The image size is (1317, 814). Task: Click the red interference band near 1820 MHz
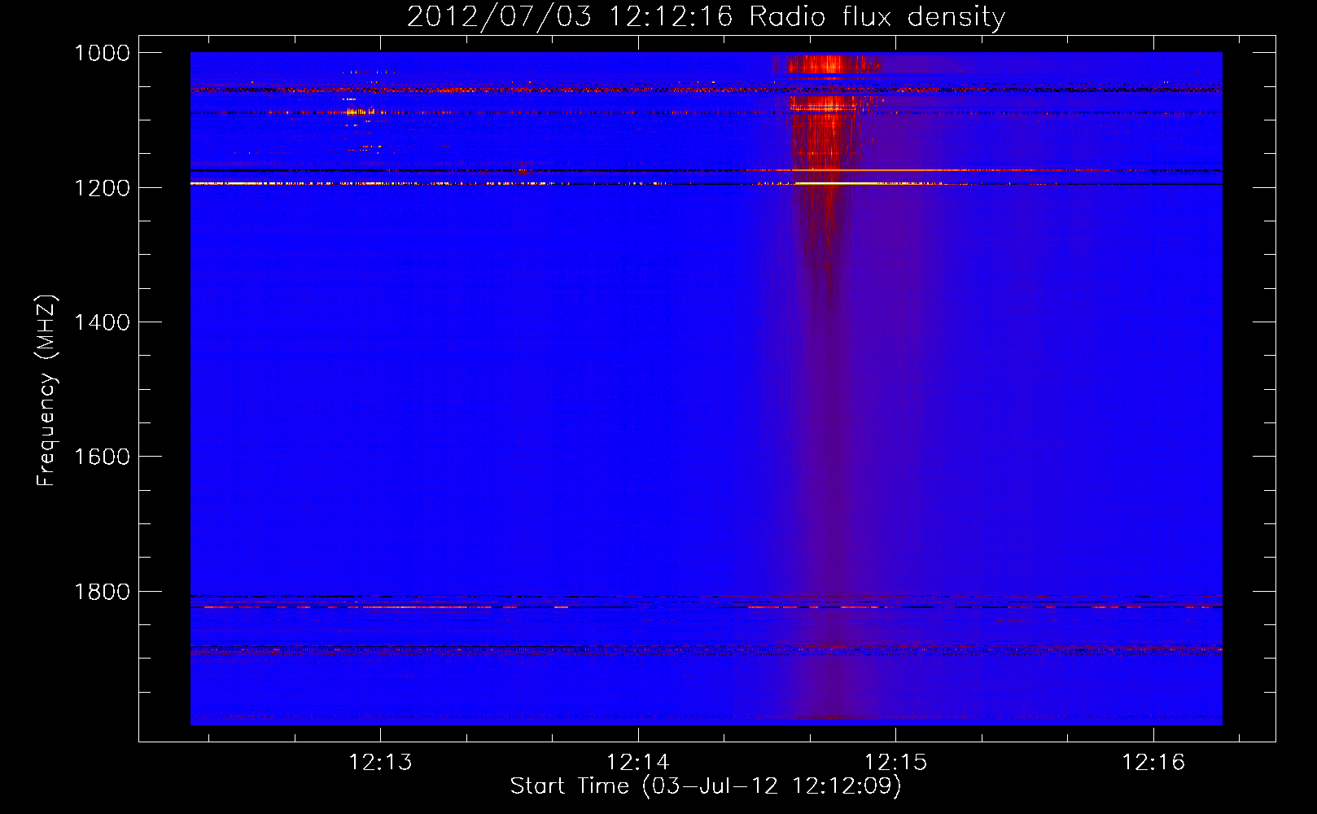[x=706, y=607]
